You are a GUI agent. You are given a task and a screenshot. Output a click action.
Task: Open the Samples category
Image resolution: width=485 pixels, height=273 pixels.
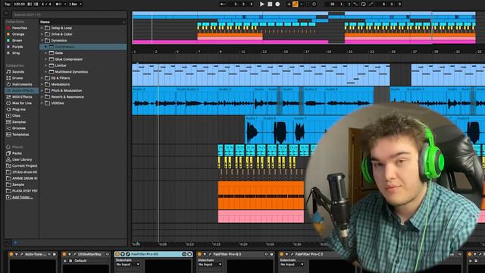point(18,122)
